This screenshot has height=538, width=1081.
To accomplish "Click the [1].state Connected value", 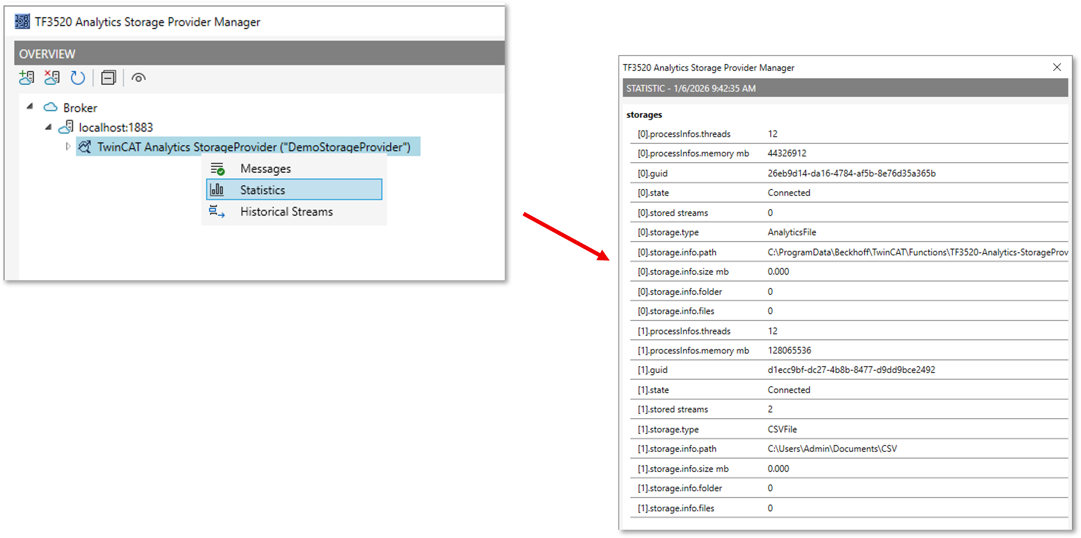I will tap(788, 389).
